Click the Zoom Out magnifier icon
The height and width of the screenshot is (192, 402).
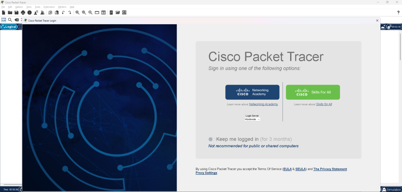90,13
